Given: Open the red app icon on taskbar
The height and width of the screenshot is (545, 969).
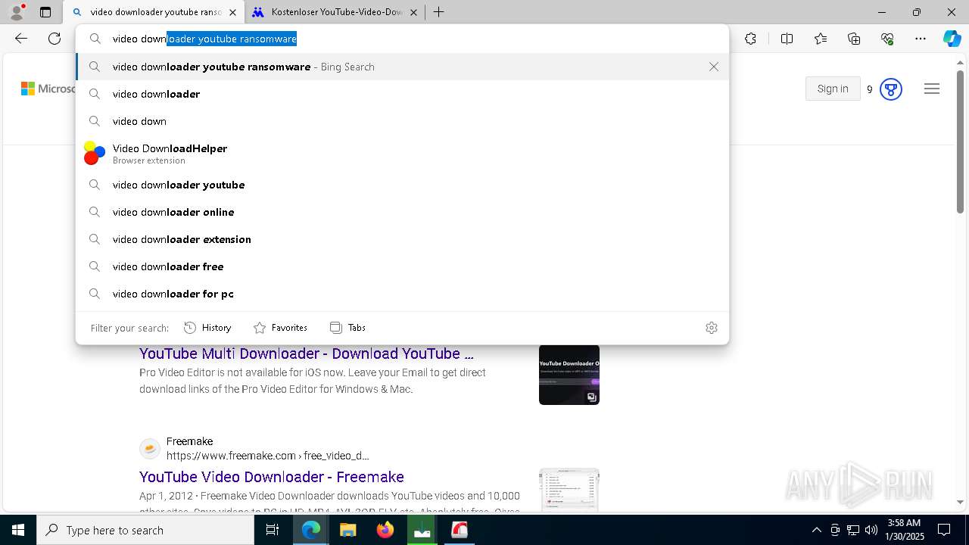Looking at the screenshot, I should point(460,530).
